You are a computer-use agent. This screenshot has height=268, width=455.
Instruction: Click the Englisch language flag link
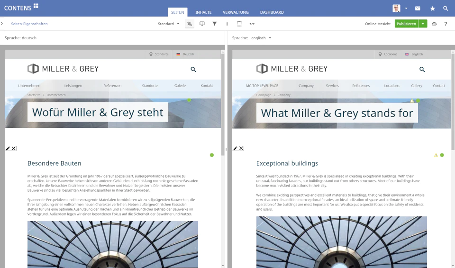[414, 54]
